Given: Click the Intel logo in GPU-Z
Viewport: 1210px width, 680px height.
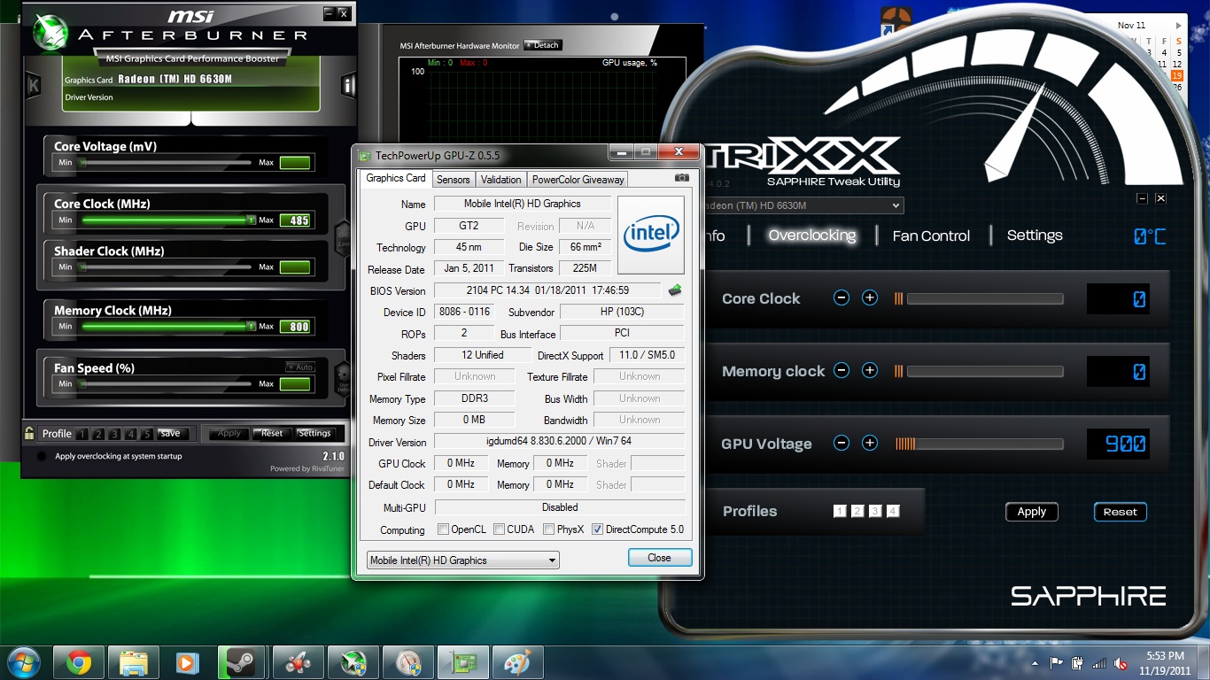Looking at the screenshot, I should pos(651,235).
